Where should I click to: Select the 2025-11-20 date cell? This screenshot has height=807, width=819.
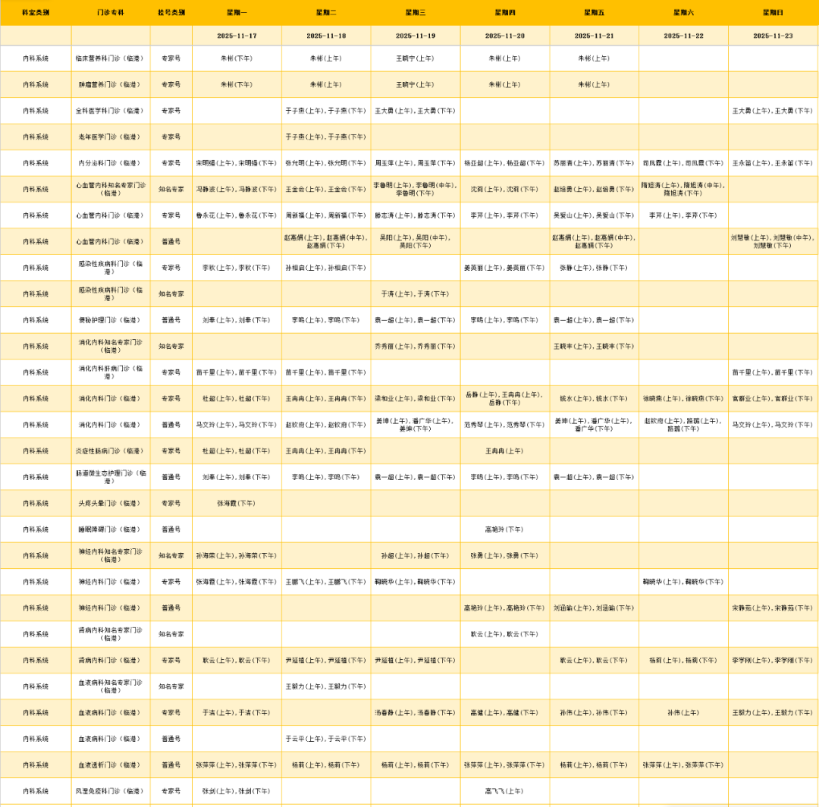click(504, 36)
